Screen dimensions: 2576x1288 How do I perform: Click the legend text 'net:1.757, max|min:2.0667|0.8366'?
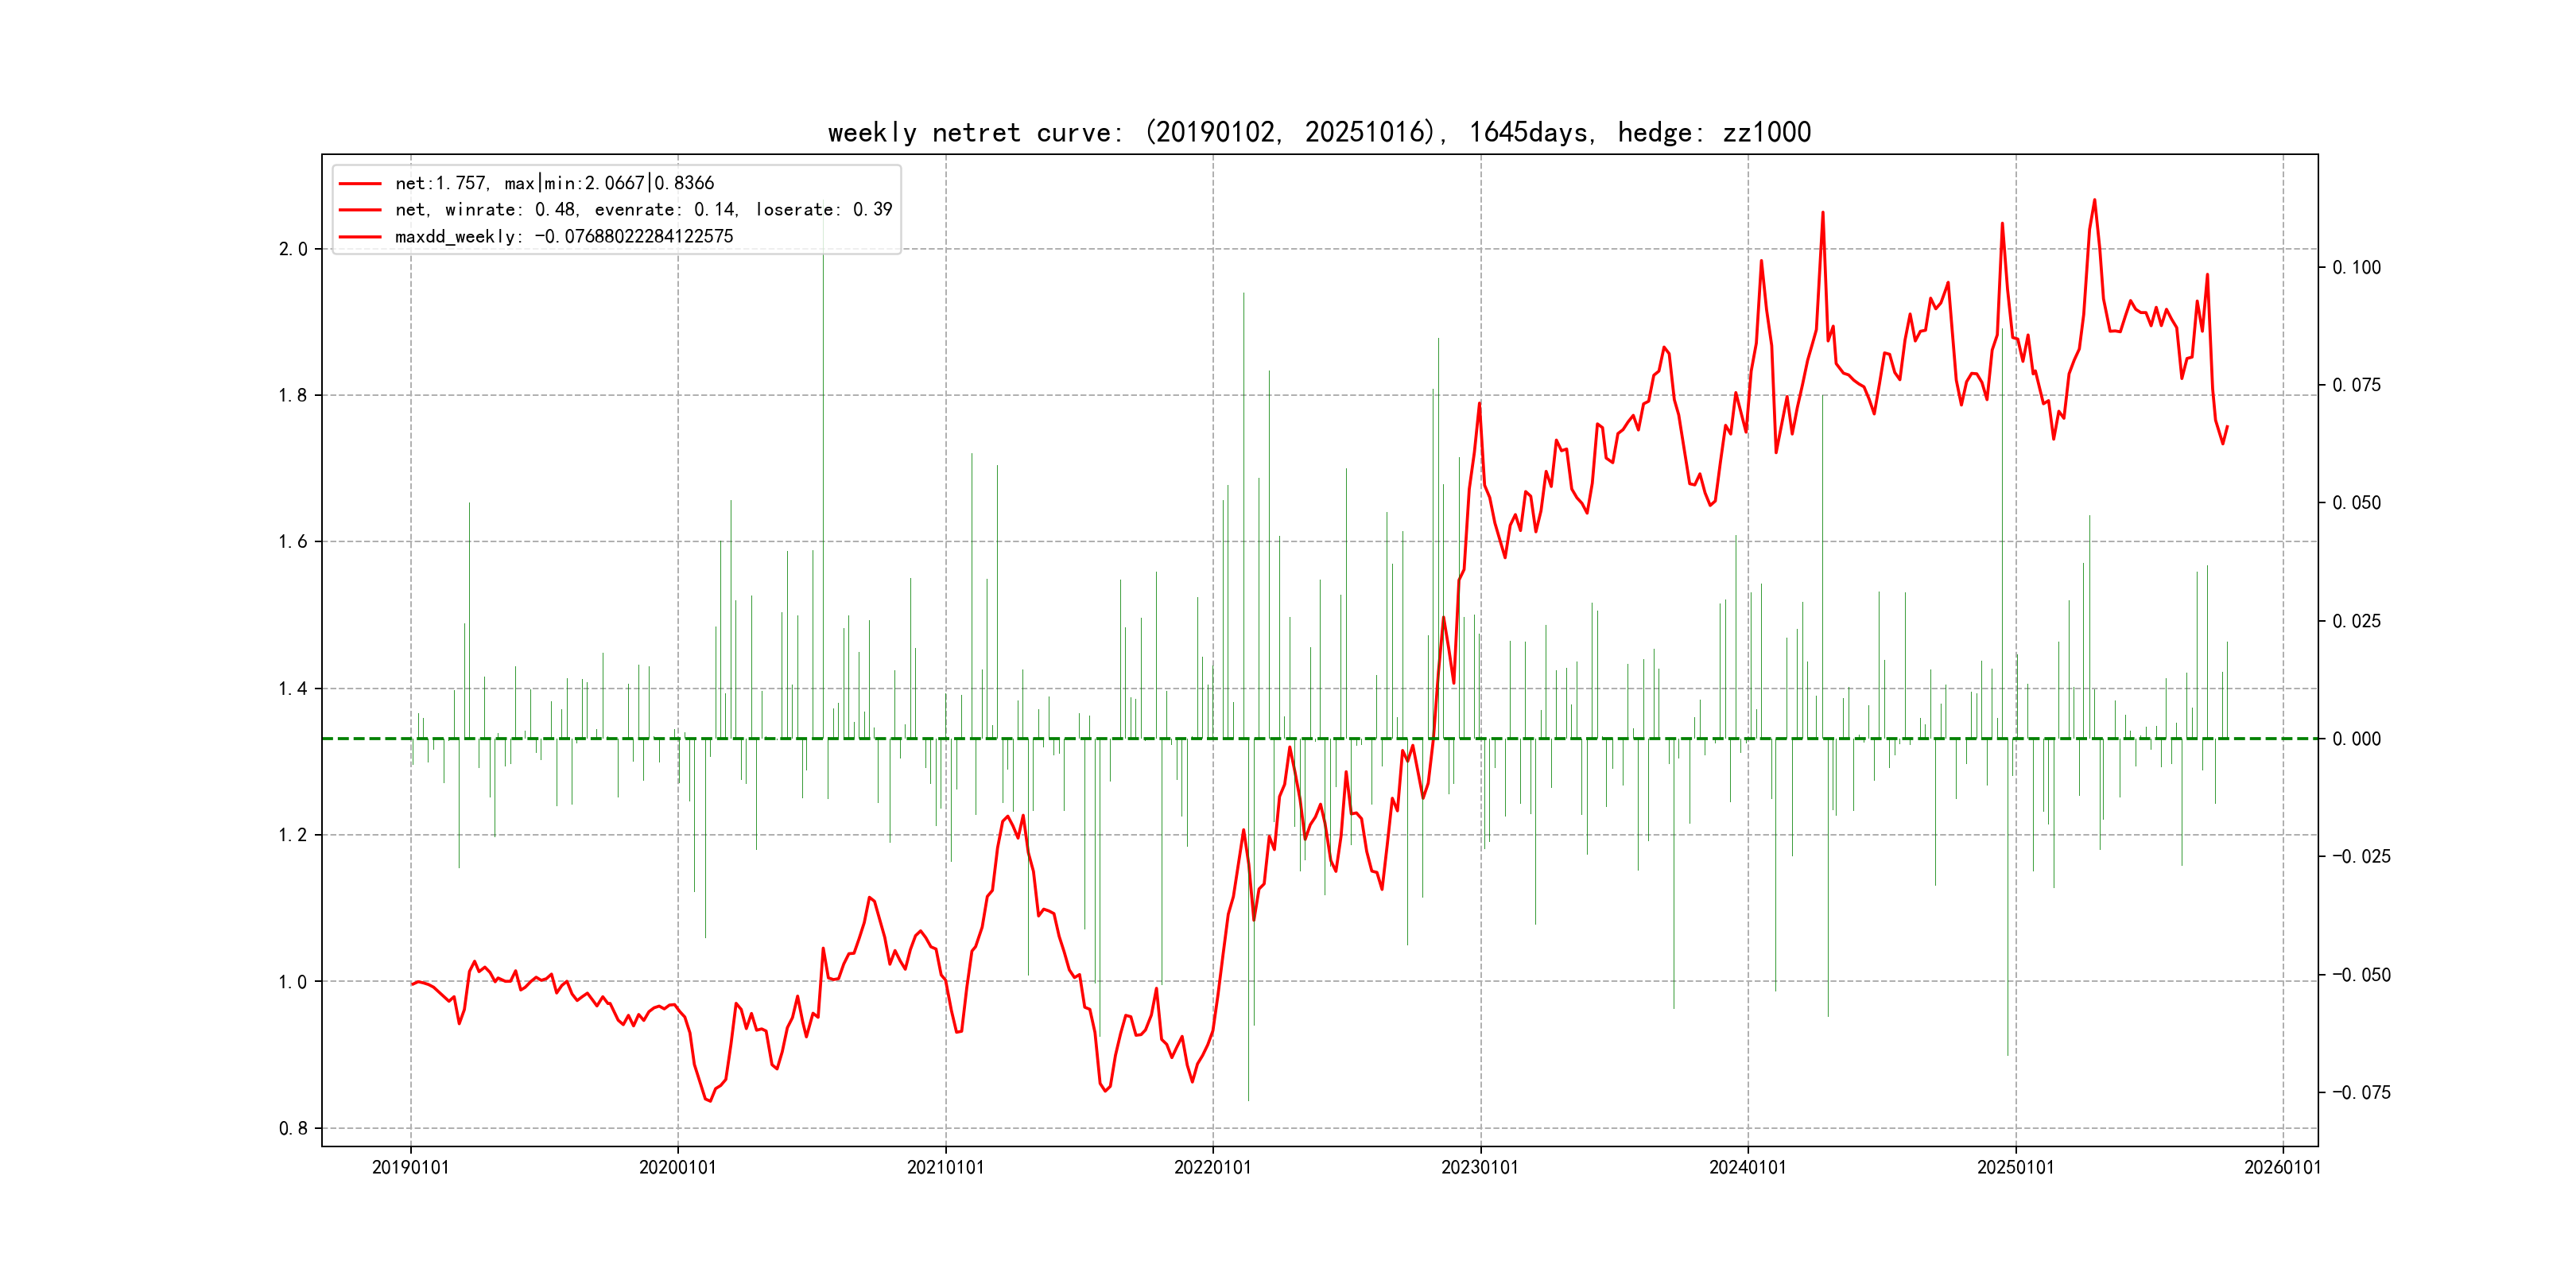[554, 183]
